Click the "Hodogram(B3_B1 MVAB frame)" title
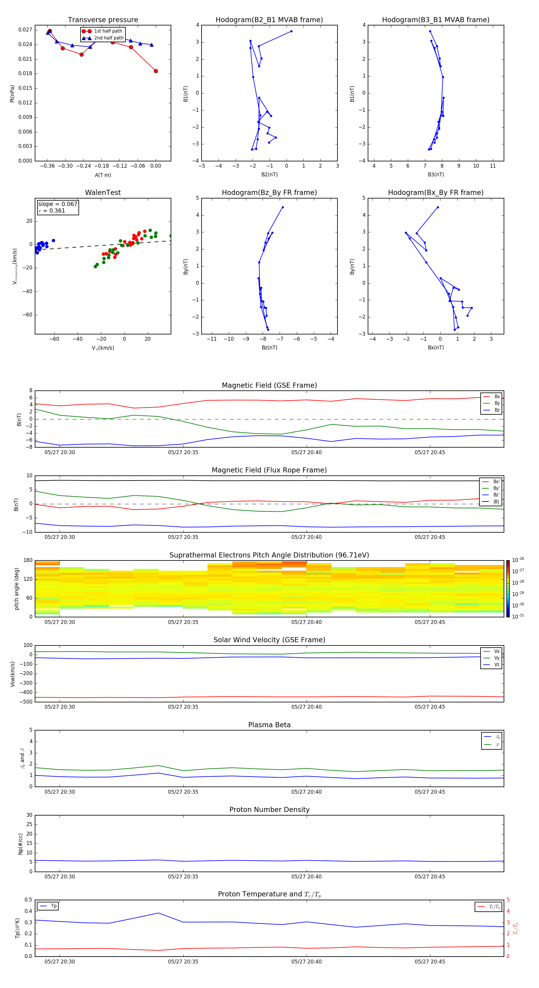539x988 pixels. tap(436, 20)
